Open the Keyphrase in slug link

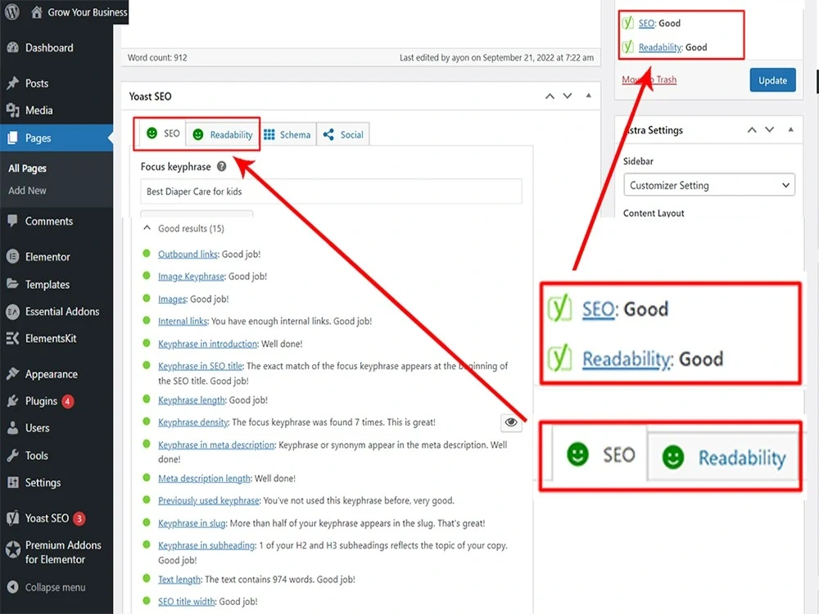tap(192, 523)
